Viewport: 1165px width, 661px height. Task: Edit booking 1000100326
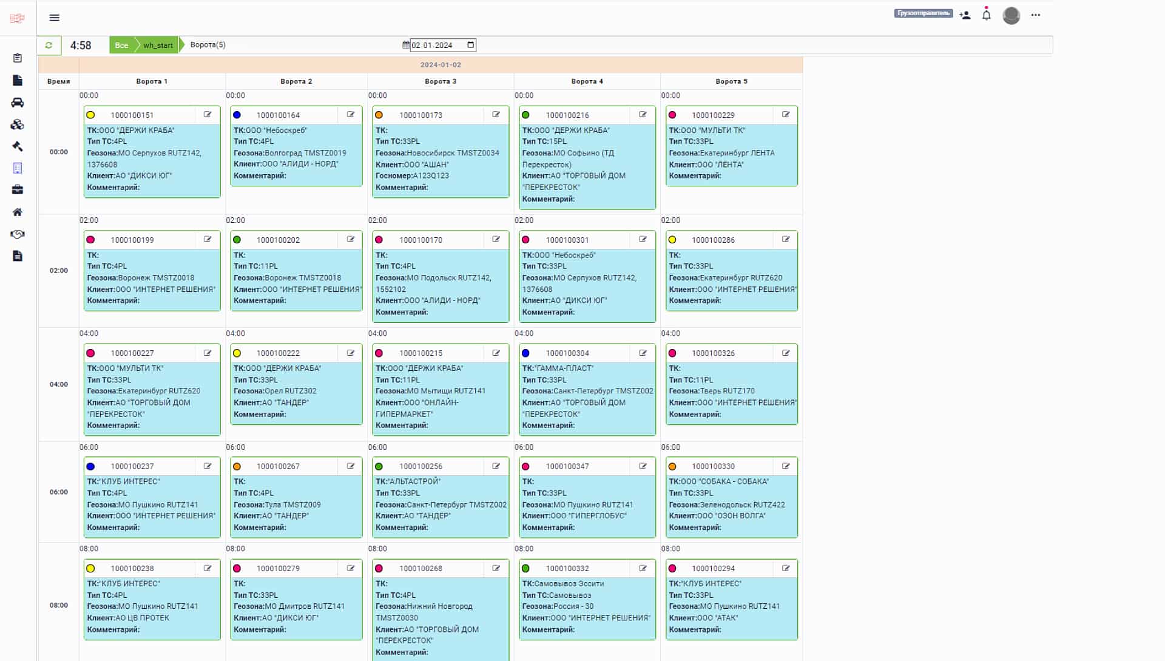click(786, 353)
